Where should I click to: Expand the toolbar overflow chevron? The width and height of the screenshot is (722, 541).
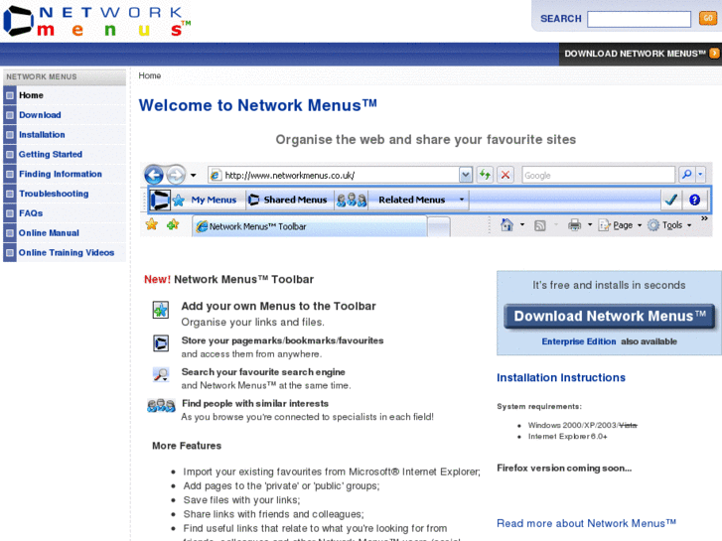pos(704,218)
